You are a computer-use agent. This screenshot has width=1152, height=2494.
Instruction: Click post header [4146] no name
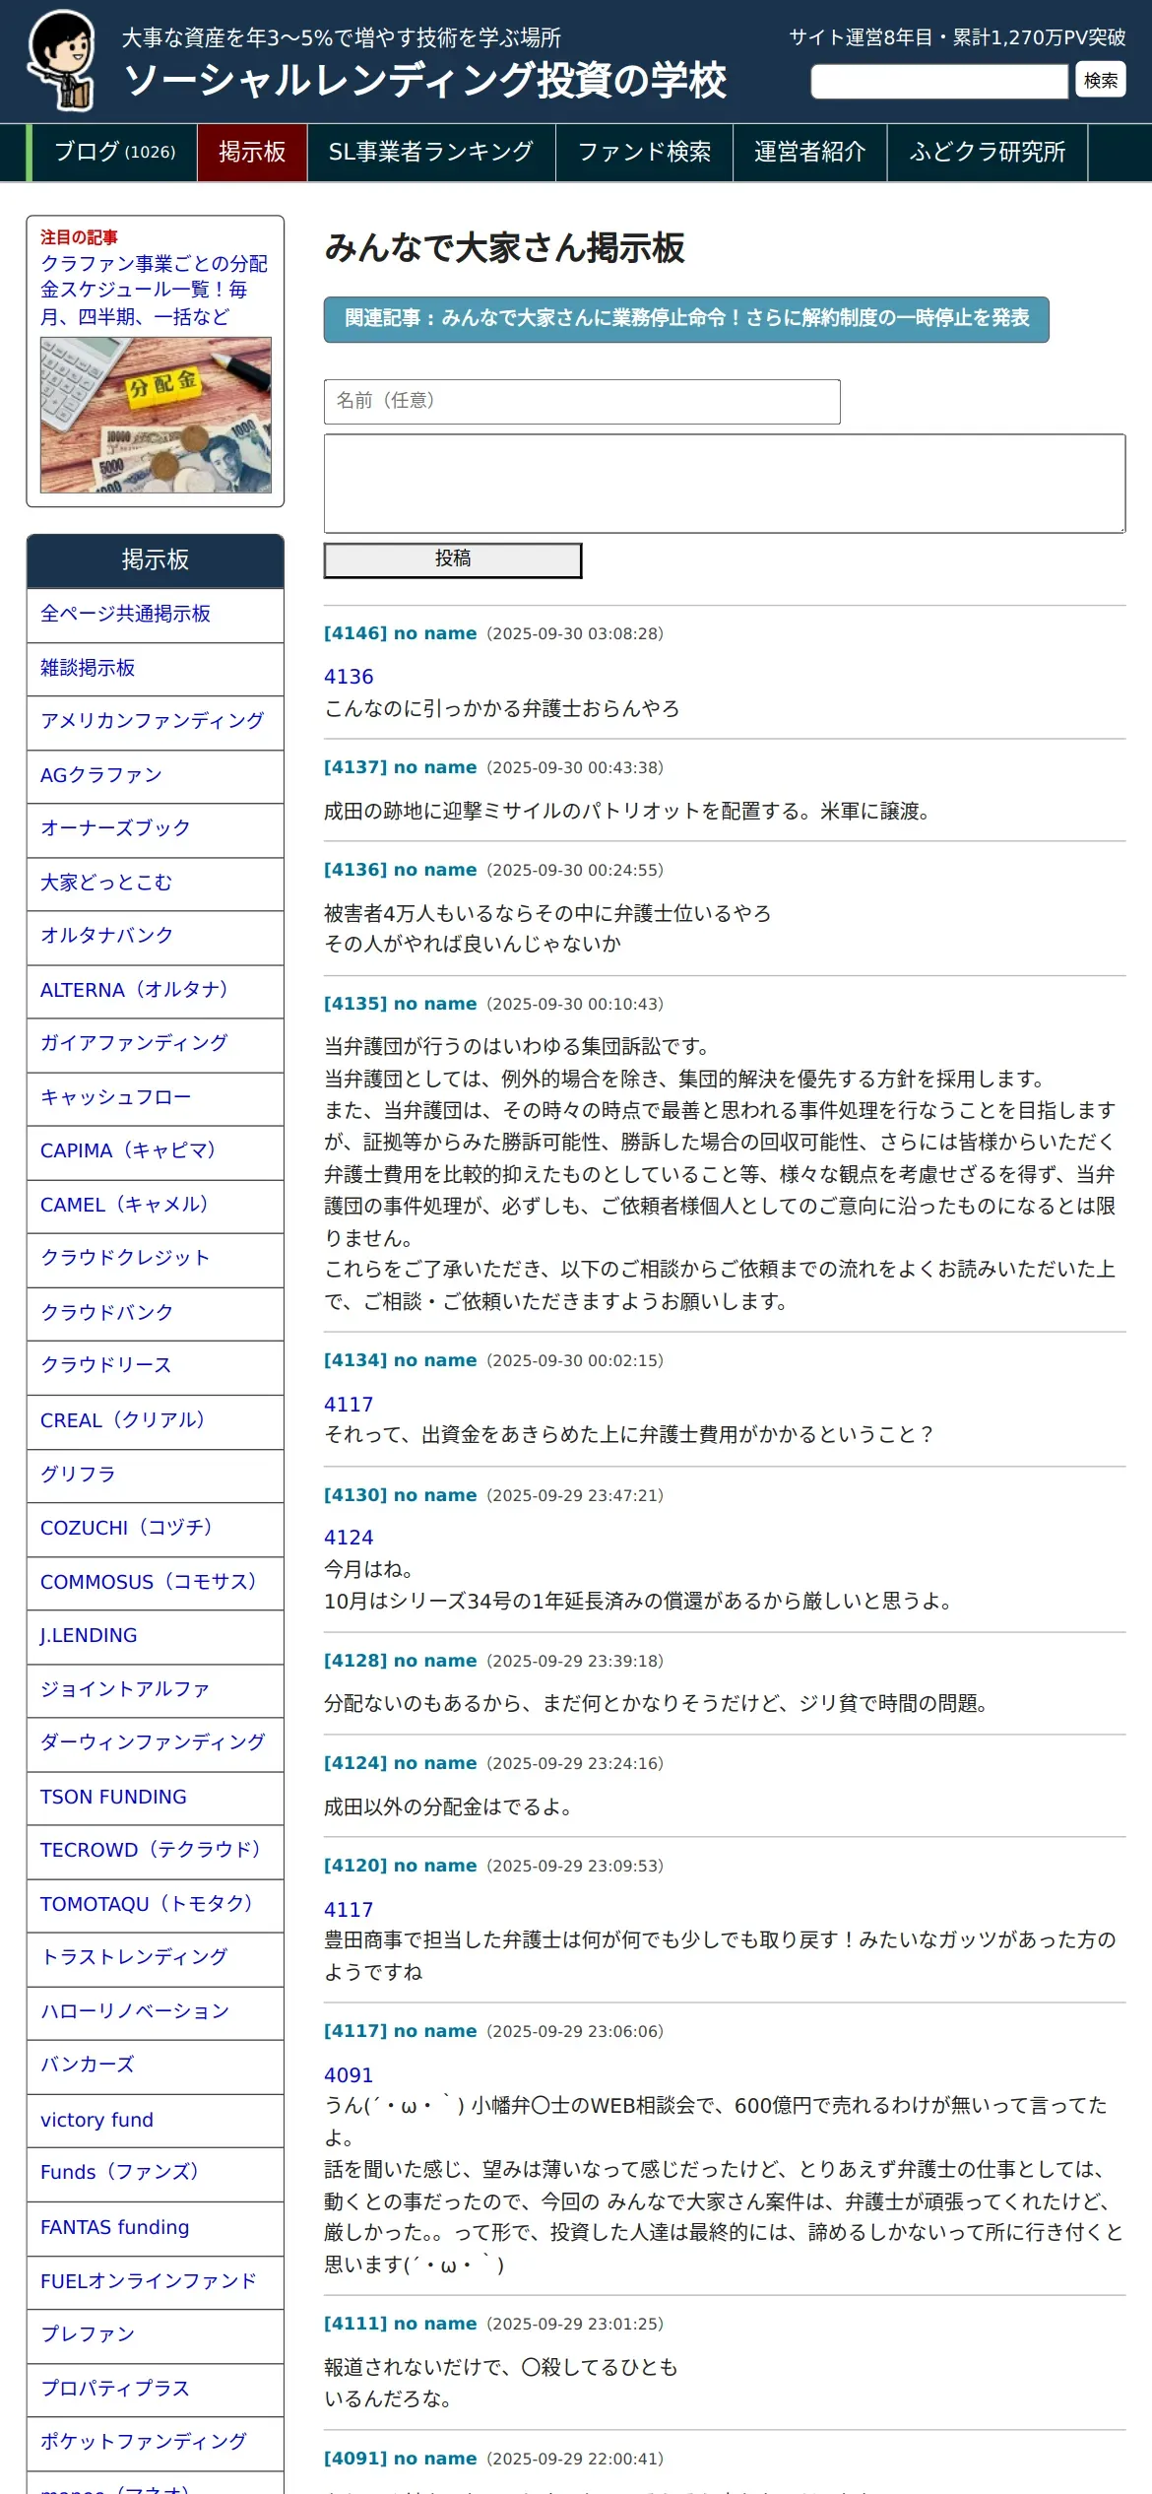(400, 633)
